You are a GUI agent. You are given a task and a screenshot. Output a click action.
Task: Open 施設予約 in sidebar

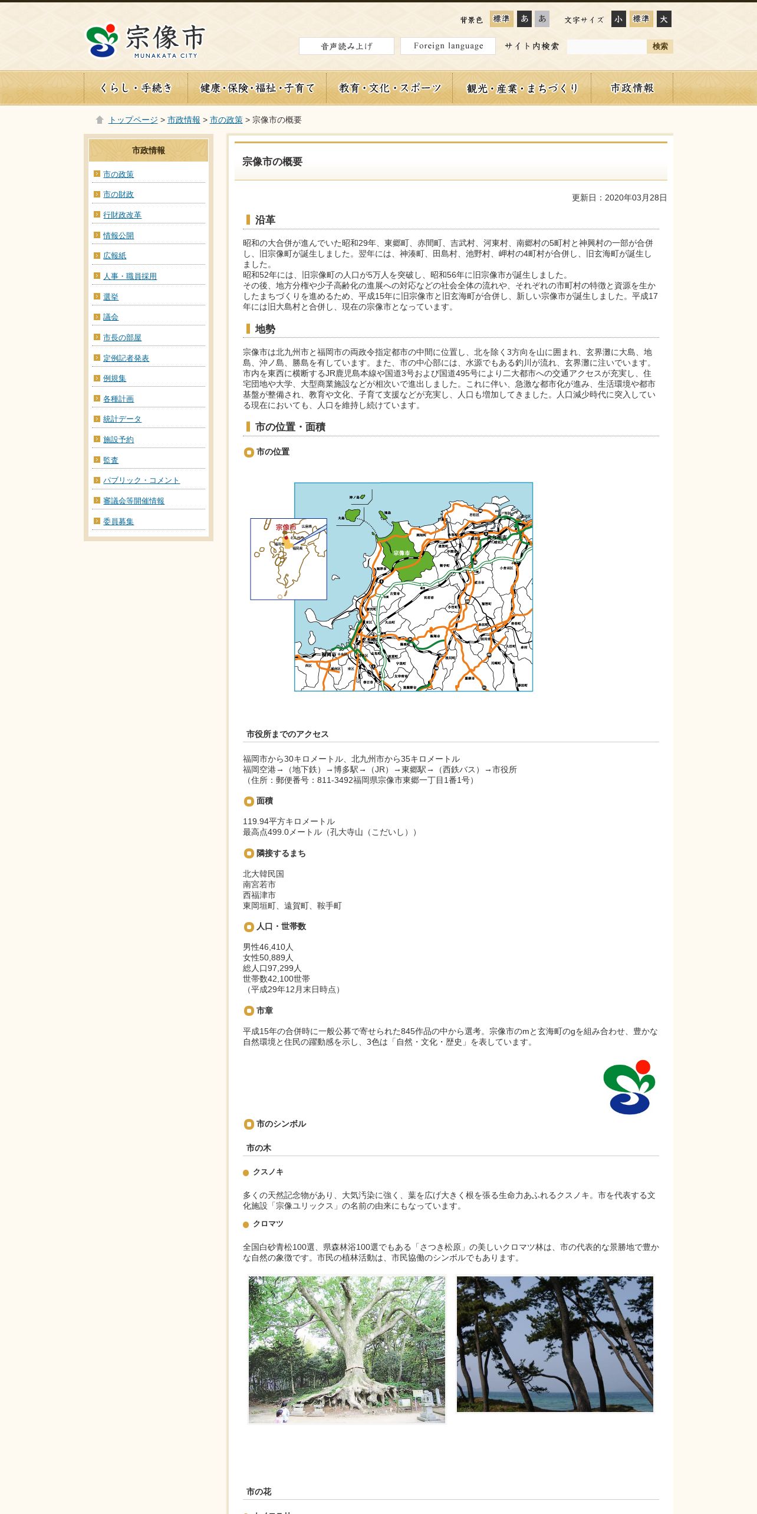click(119, 439)
